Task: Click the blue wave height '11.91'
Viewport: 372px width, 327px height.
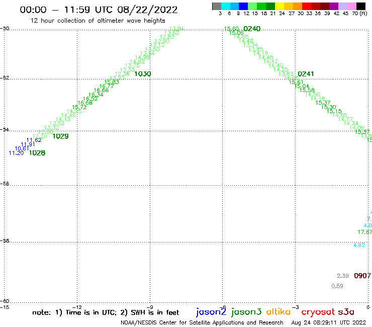Action: (28, 144)
